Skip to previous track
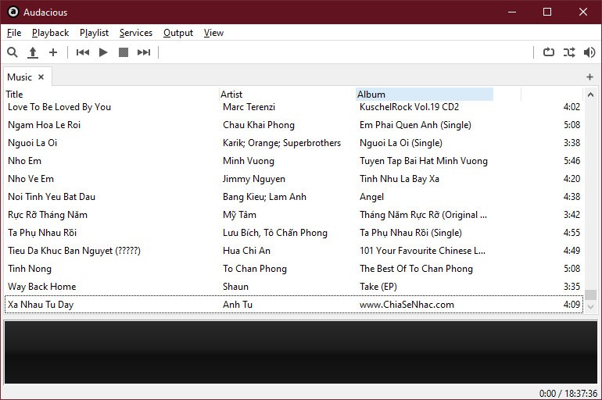Image resolution: width=602 pixels, height=400 pixels. (x=83, y=52)
